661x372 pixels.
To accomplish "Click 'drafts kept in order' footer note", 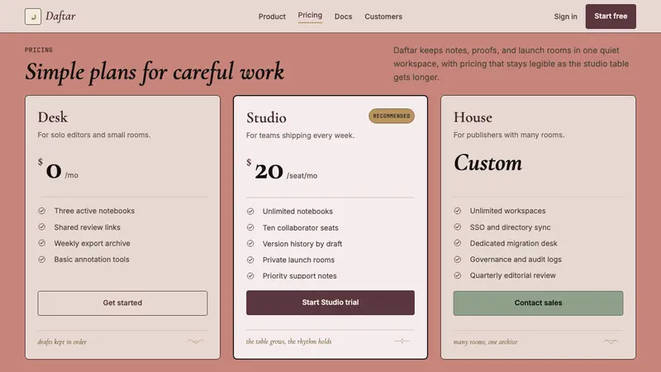I will coord(62,341).
